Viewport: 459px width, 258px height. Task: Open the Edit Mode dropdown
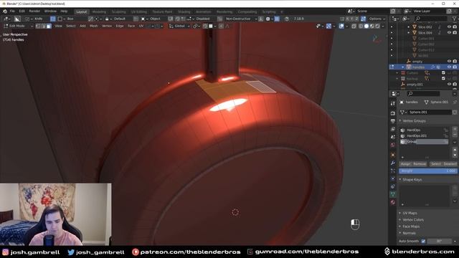coord(18,26)
